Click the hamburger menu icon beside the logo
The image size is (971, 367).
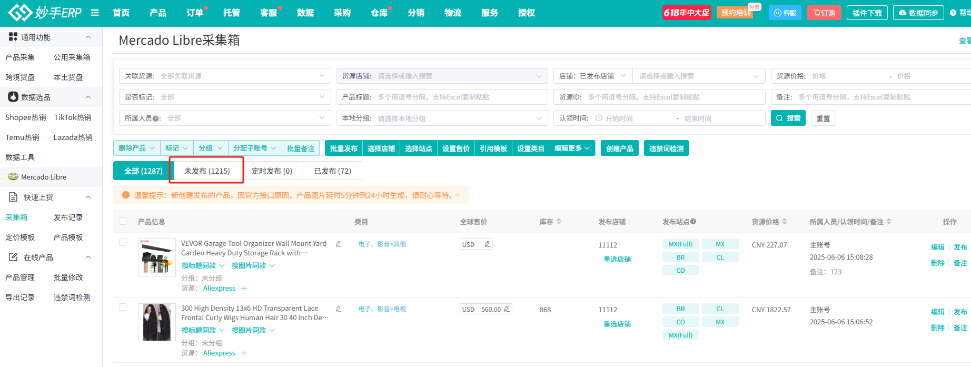(x=95, y=13)
